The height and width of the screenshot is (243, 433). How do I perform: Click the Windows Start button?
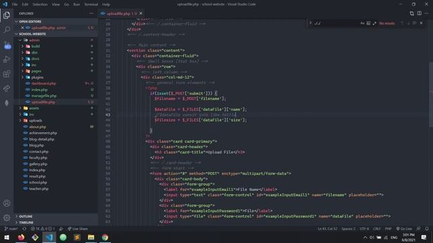pos(7,237)
